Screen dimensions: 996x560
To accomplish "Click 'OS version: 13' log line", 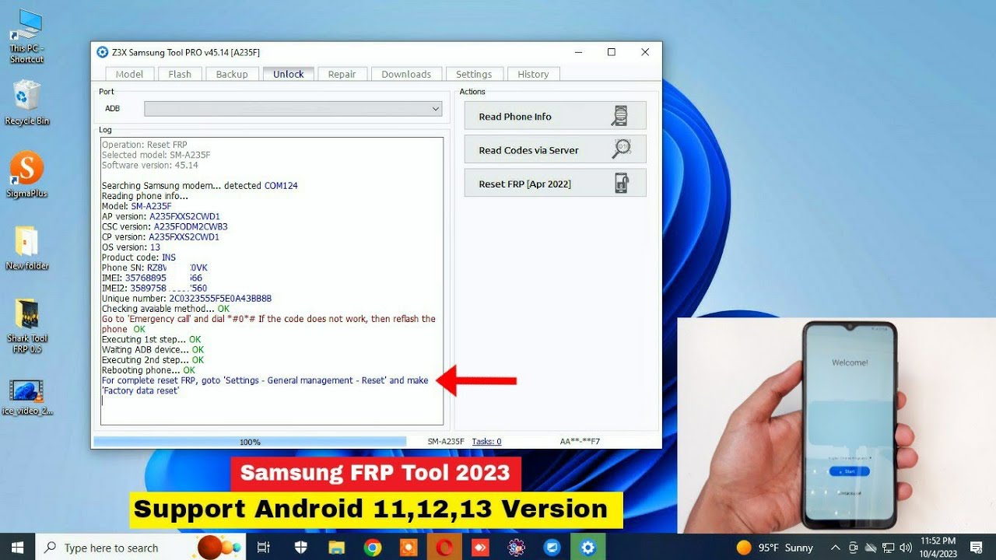I will (131, 247).
